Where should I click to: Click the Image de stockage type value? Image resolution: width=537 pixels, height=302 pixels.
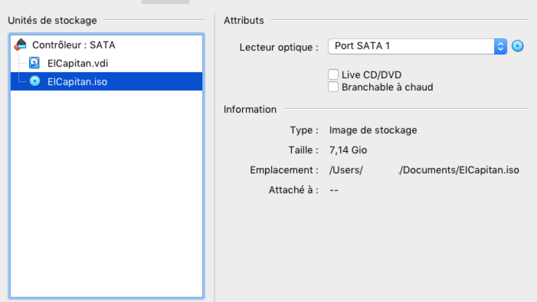[x=373, y=130]
